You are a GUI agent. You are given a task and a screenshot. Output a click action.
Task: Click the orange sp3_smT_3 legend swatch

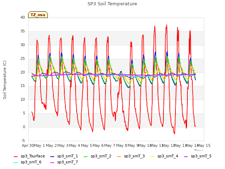pos(119,156)
